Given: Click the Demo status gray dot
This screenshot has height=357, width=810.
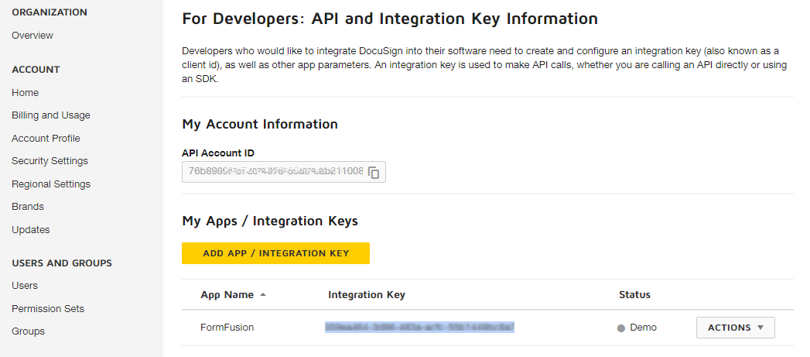Looking at the screenshot, I should 620,328.
